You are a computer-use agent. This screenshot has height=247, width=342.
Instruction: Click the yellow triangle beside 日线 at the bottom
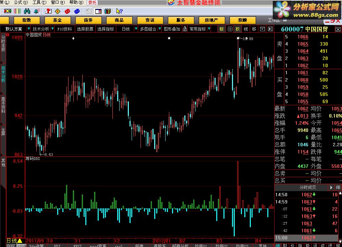[x=20, y=241]
